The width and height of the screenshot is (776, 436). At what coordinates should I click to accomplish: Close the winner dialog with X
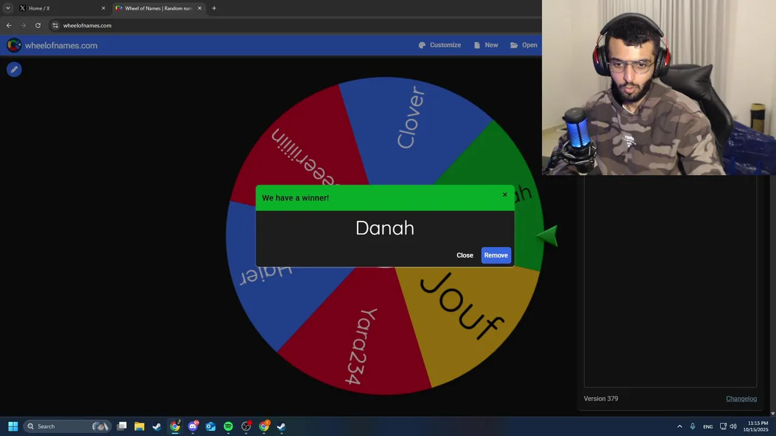point(504,195)
